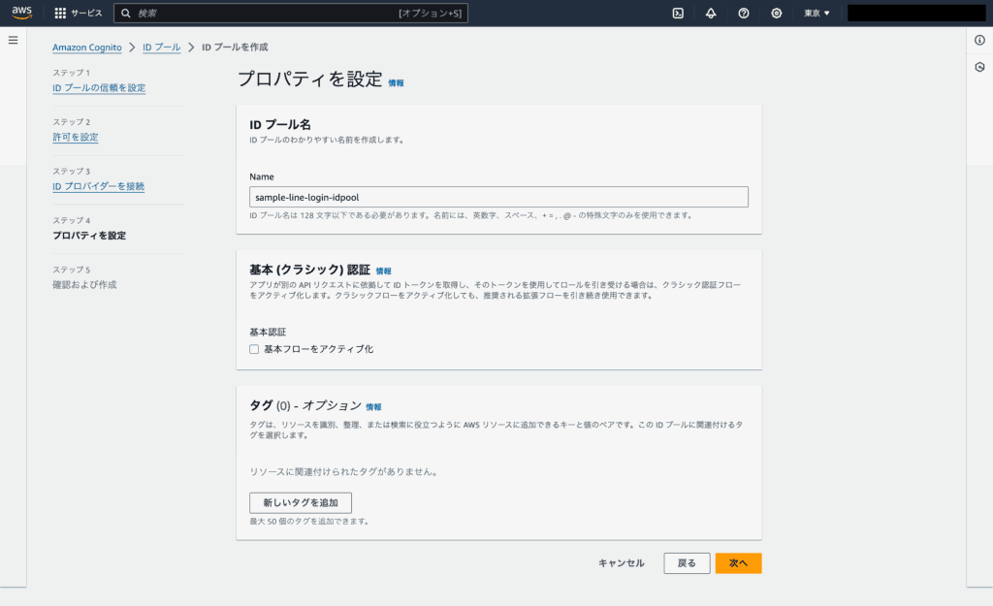The height and width of the screenshot is (606, 993).
Task: Expand the hamburger side navigation menu
Action: coord(13,40)
